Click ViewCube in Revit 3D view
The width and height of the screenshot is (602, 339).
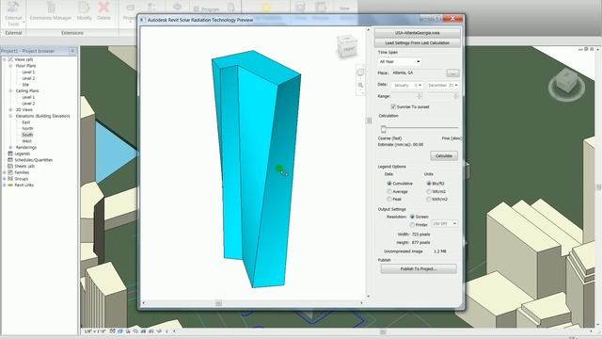566,85
